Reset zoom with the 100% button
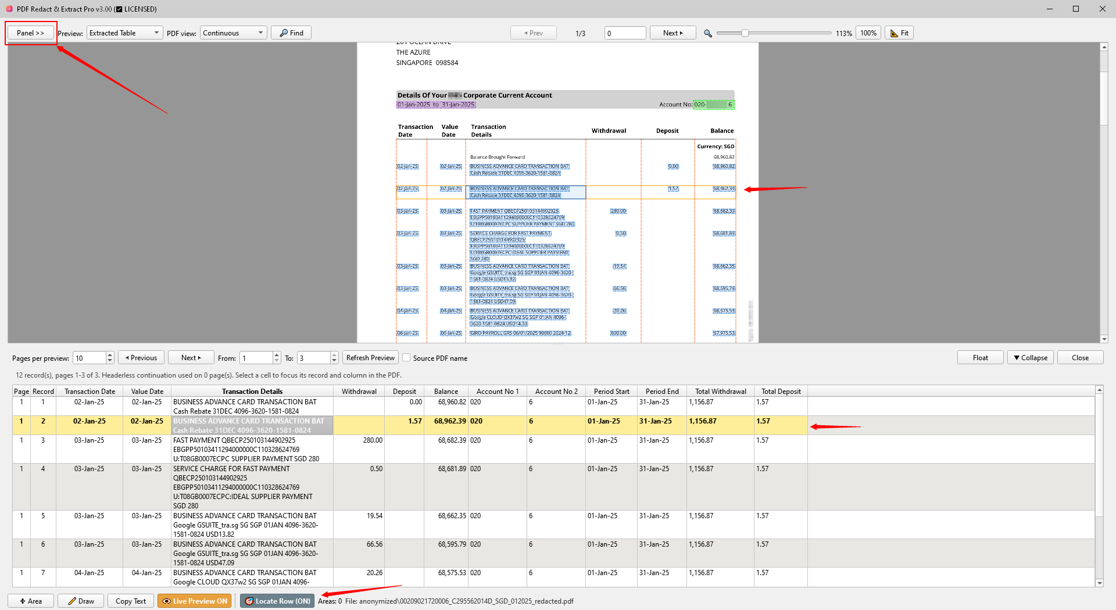Image resolution: width=1116 pixels, height=610 pixels. [868, 33]
